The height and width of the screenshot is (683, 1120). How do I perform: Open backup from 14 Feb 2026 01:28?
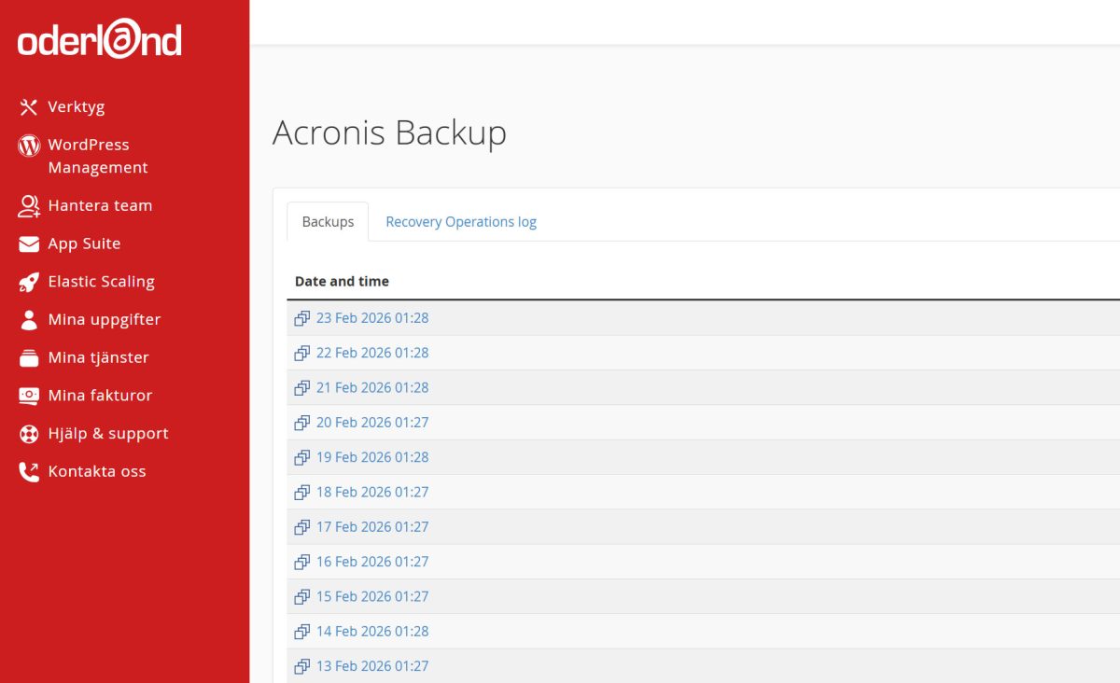372,632
